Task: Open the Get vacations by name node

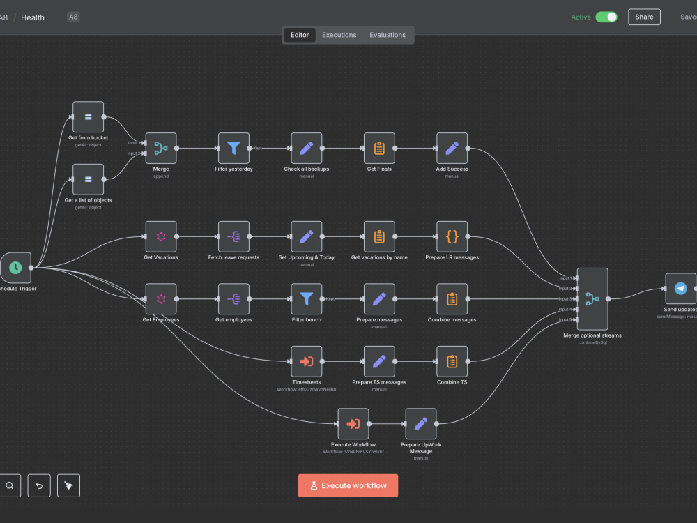Action: click(x=379, y=236)
